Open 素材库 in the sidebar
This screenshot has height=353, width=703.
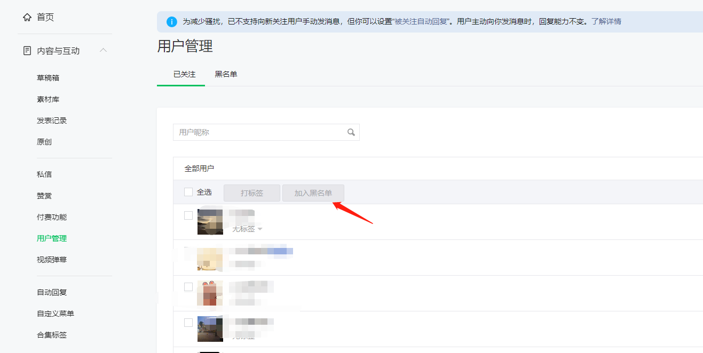(48, 99)
